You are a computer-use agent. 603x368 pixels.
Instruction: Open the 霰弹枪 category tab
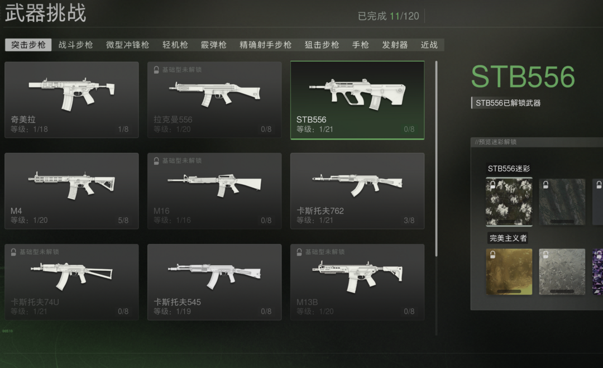pos(213,45)
